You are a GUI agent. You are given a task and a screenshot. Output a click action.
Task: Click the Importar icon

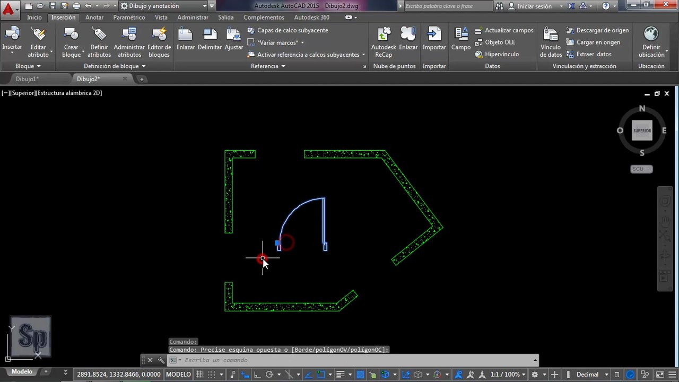pyautogui.click(x=434, y=34)
